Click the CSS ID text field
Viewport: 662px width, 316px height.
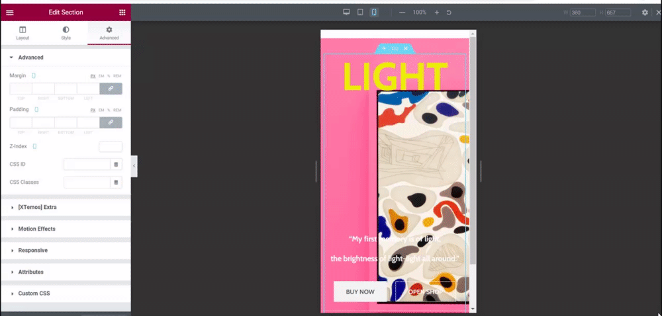[x=87, y=165]
